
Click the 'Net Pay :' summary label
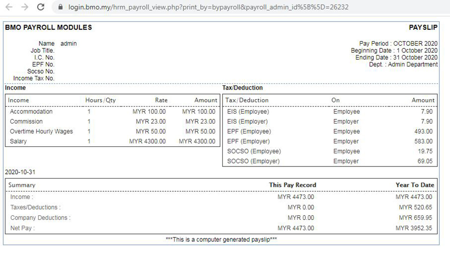(22, 228)
